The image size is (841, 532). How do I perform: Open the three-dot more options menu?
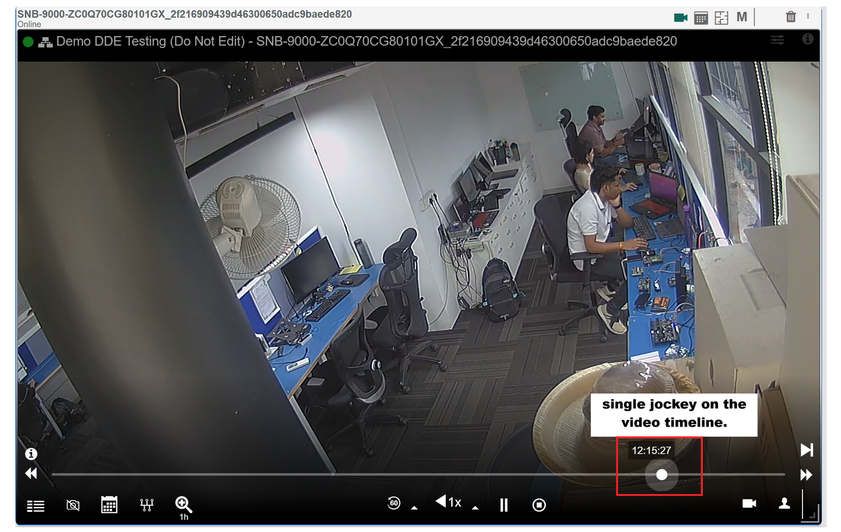(x=808, y=17)
